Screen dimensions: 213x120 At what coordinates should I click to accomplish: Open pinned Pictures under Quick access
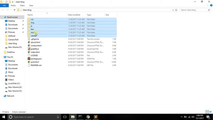coord(11,32)
